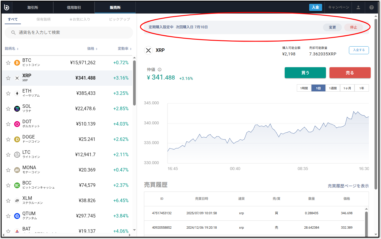Screen dimensions: 381x239
Task: Sort list by 価格 column
Action: click(92, 49)
